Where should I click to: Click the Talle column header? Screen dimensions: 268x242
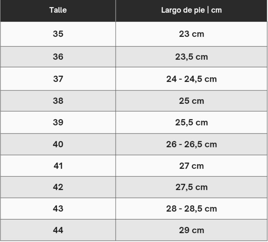[58, 10]
